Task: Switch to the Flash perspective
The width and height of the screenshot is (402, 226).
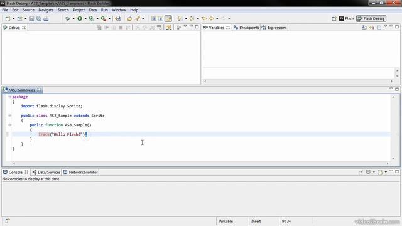Action: point(346,18)
